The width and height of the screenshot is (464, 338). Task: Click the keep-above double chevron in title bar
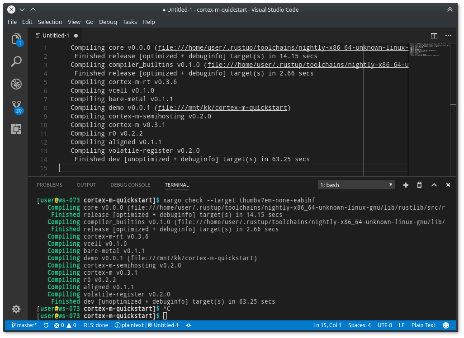450,9
